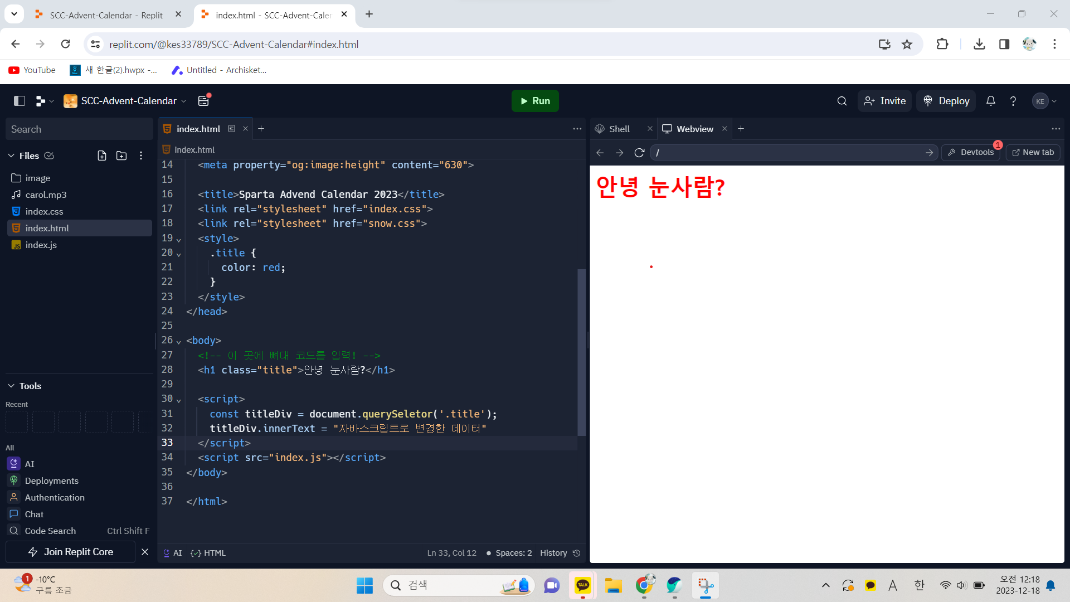Image resolution: width=1070 pixels, height=602 pixels.
Task: Collapse the Files section
Action: [x=11, y=156]
